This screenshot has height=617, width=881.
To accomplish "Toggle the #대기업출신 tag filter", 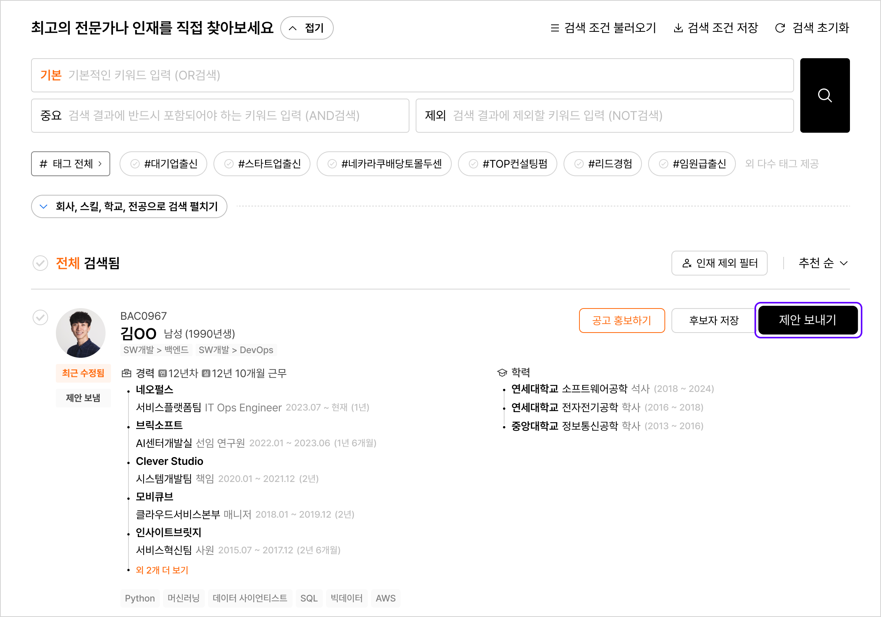I will pyautogui.click(x=163, y=164).
